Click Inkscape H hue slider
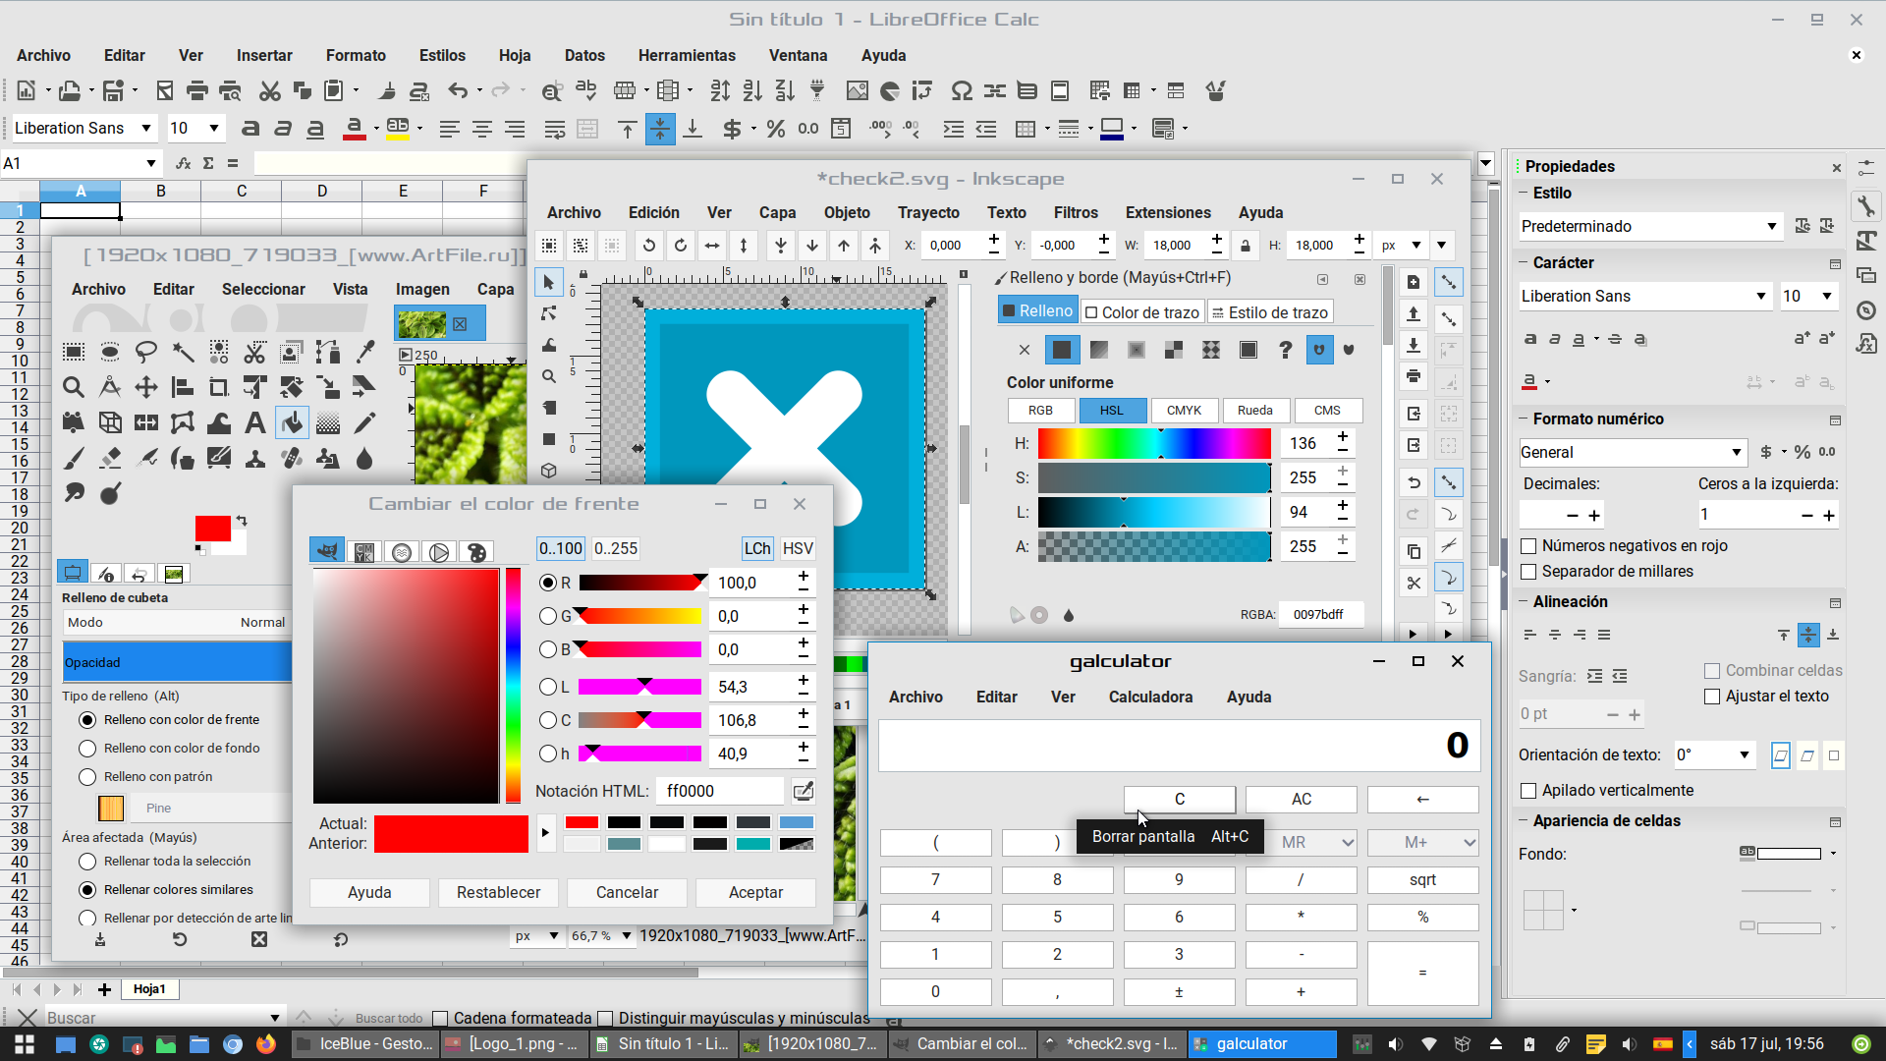1886x1061 pixels. click(1154, 444)
